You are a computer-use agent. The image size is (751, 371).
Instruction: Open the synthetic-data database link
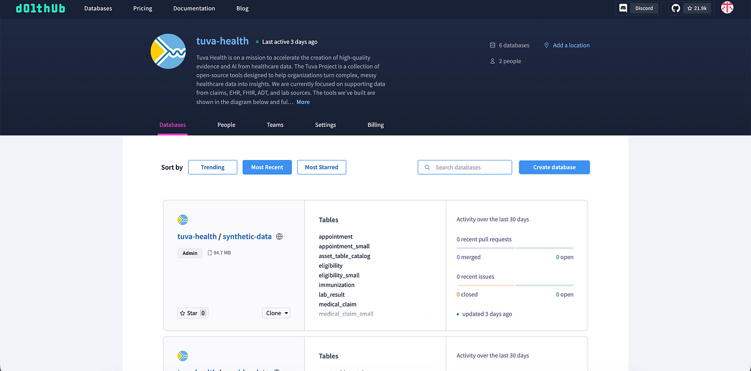[x=247, y=237]
